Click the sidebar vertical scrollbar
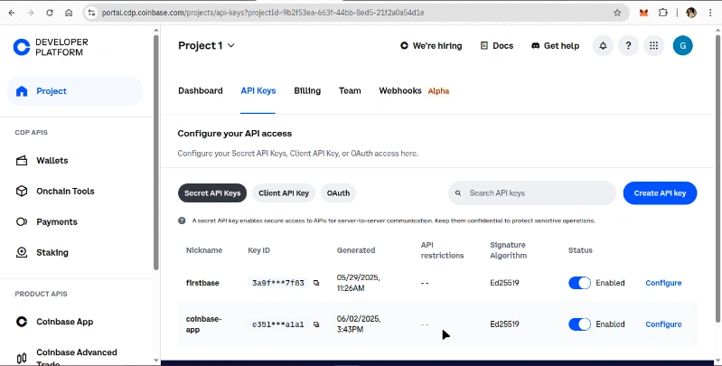Image resolution: width=722 pixels, height=366 pixels. tap(156, 152)
